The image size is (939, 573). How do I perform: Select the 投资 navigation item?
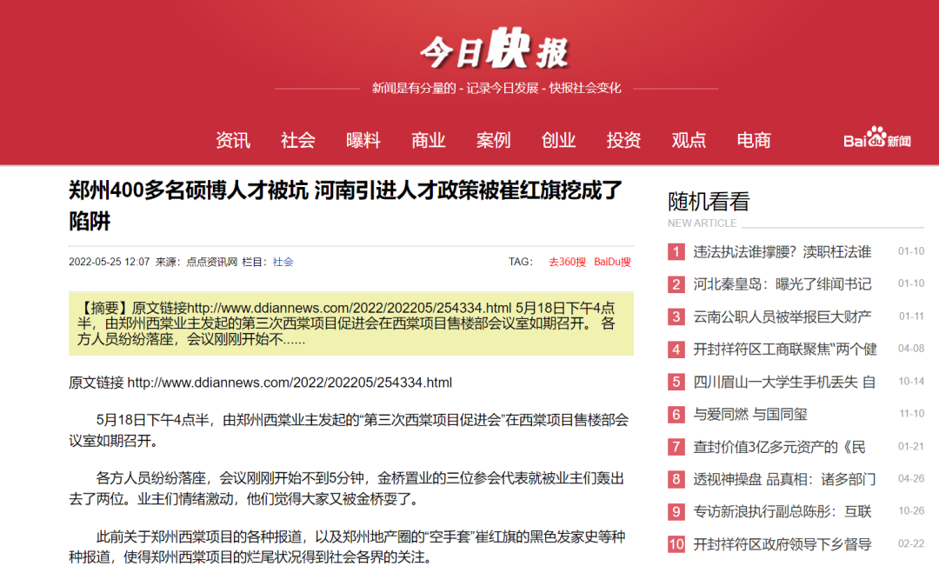click(624, 140)
